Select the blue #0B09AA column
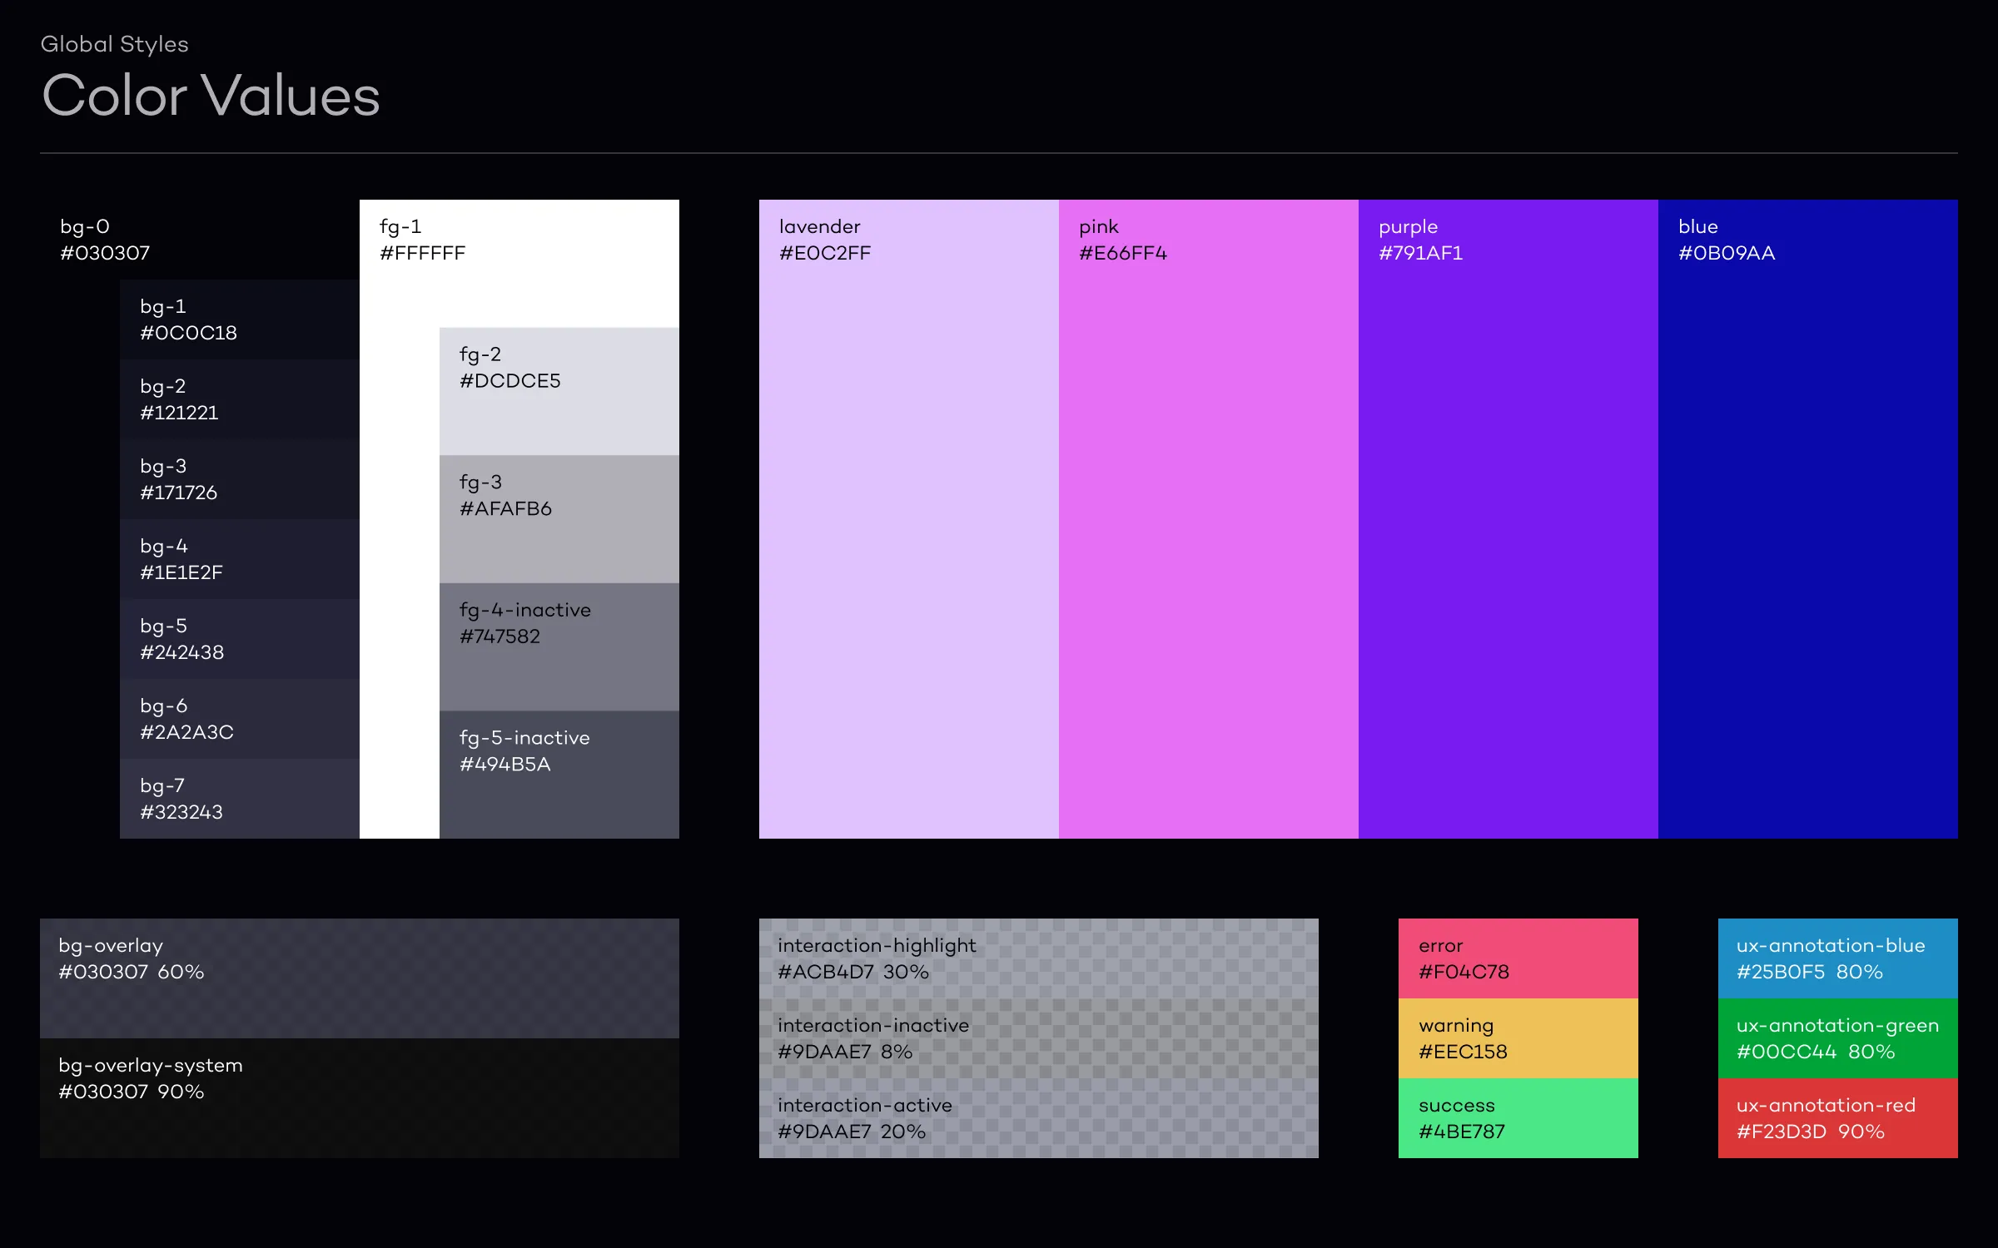This screenshot has height=1248, width=1998. point(1807,516)
